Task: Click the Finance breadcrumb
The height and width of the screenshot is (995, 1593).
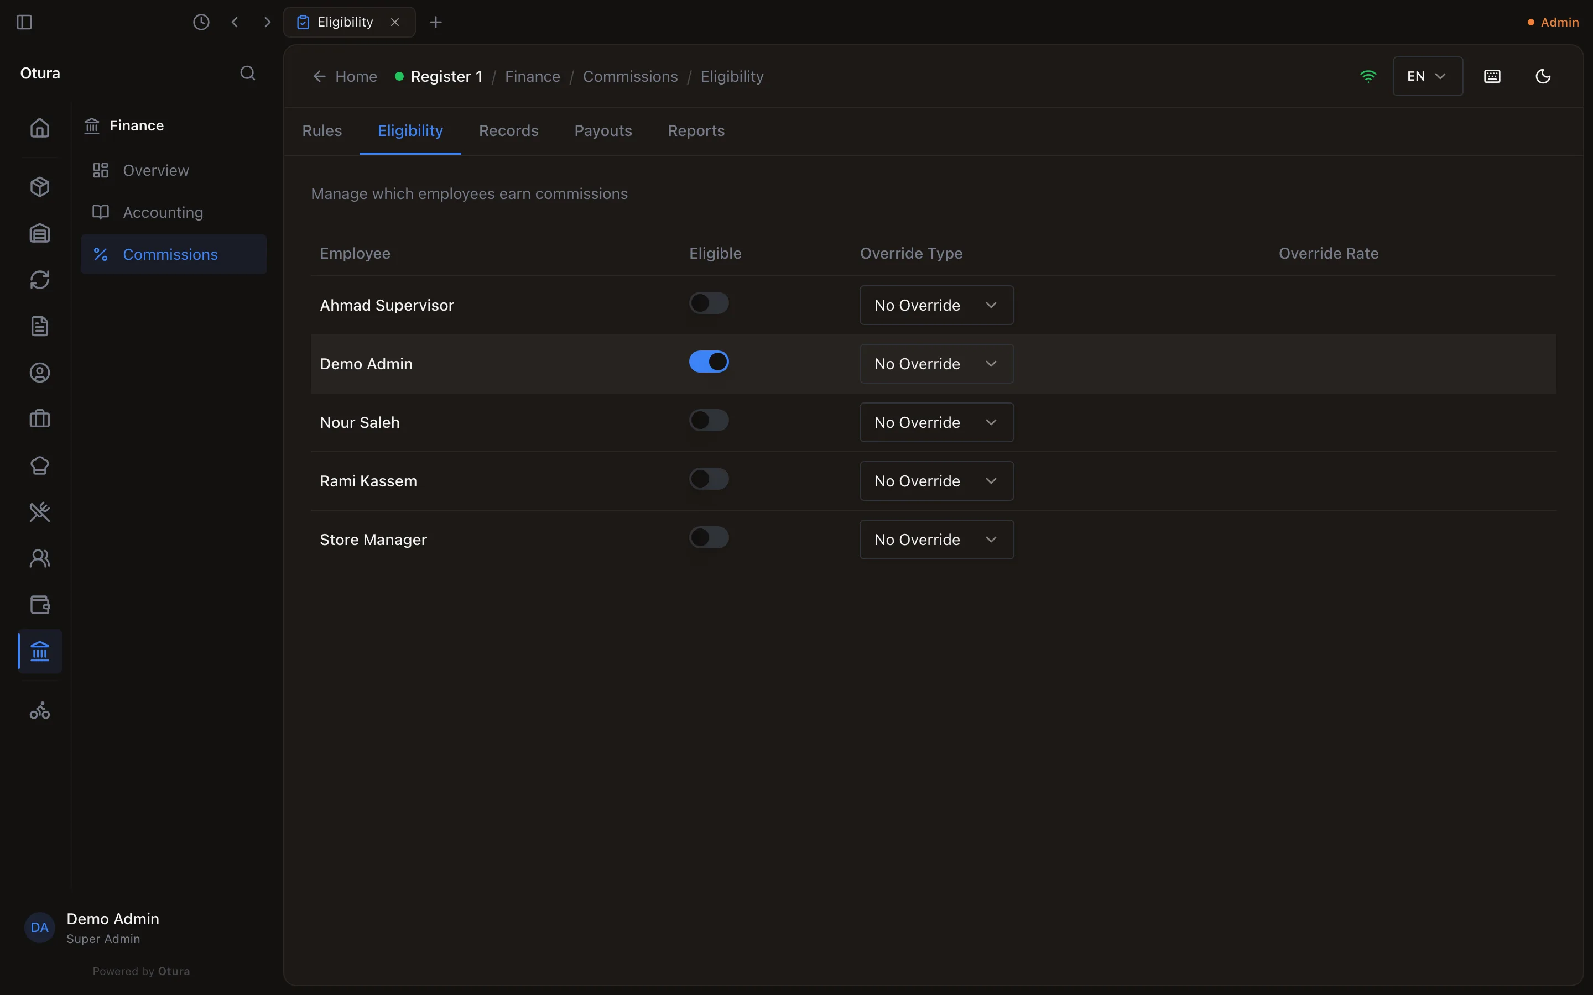Action: click(532, 77)
